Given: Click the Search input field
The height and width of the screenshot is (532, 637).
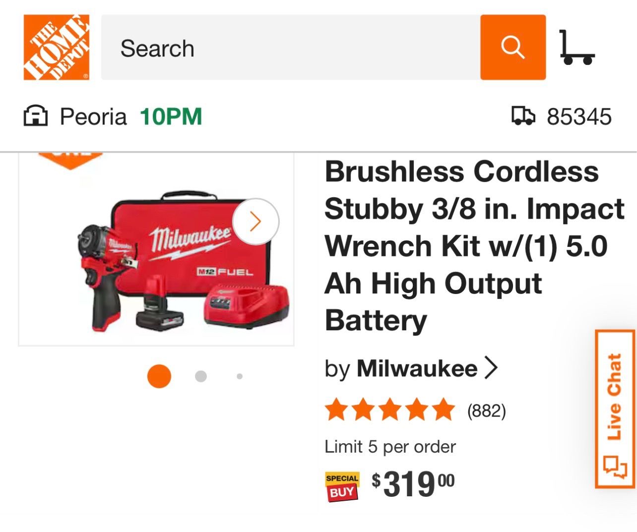Looking at the screenshot, I should point(291,47).
